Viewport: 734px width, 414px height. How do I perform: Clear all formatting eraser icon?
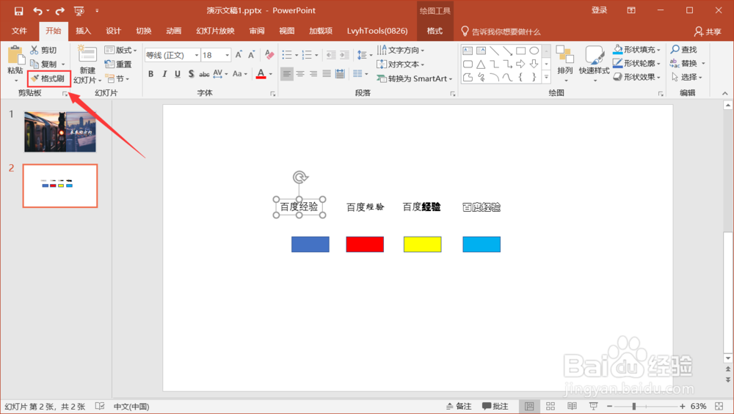pyautogui.click(x=269, y=55)
